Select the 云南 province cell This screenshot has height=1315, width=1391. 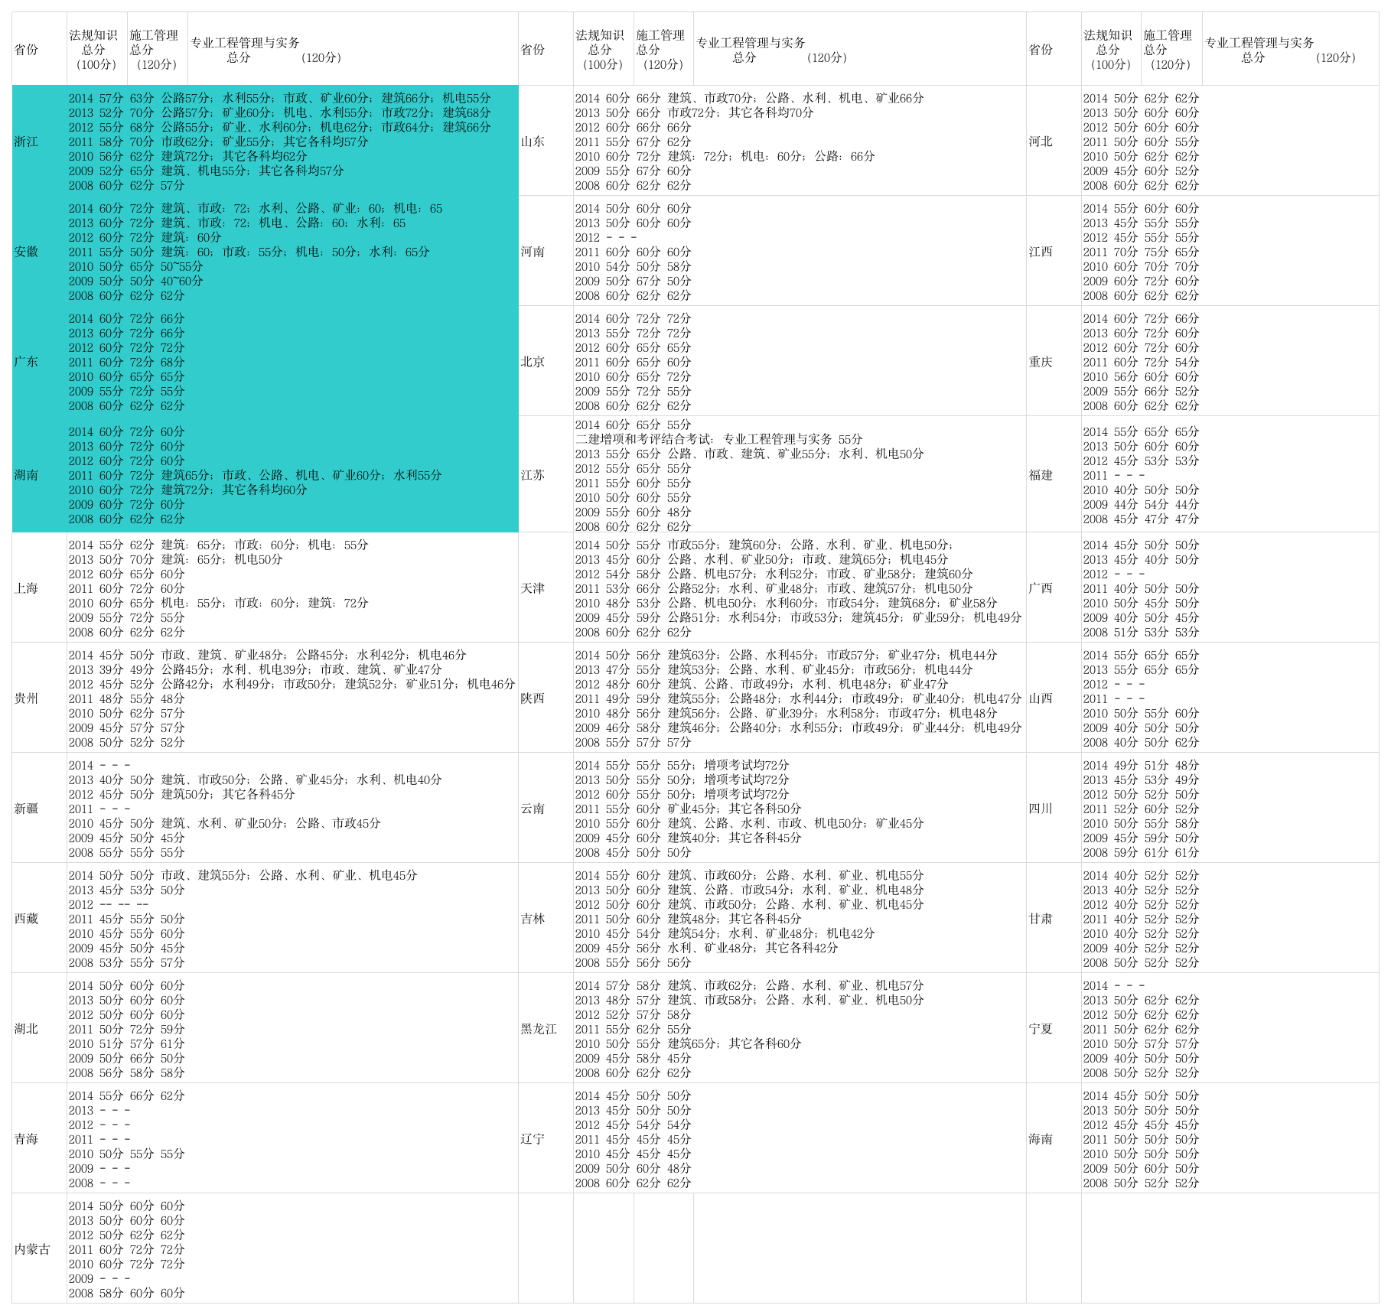coord(546,809)
